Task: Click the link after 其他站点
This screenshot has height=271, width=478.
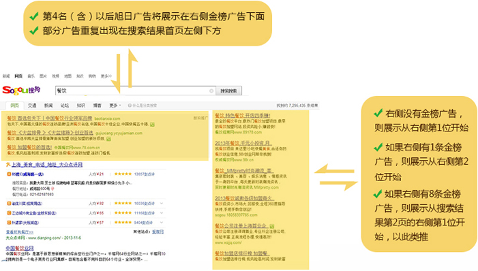Action: tap(158, 232)
